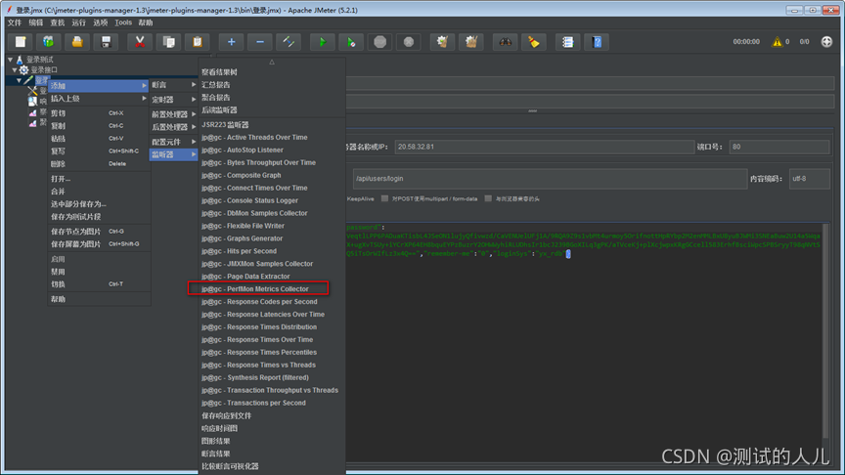Select 保存为测试片段 in context menu

(x=99, y=217)
